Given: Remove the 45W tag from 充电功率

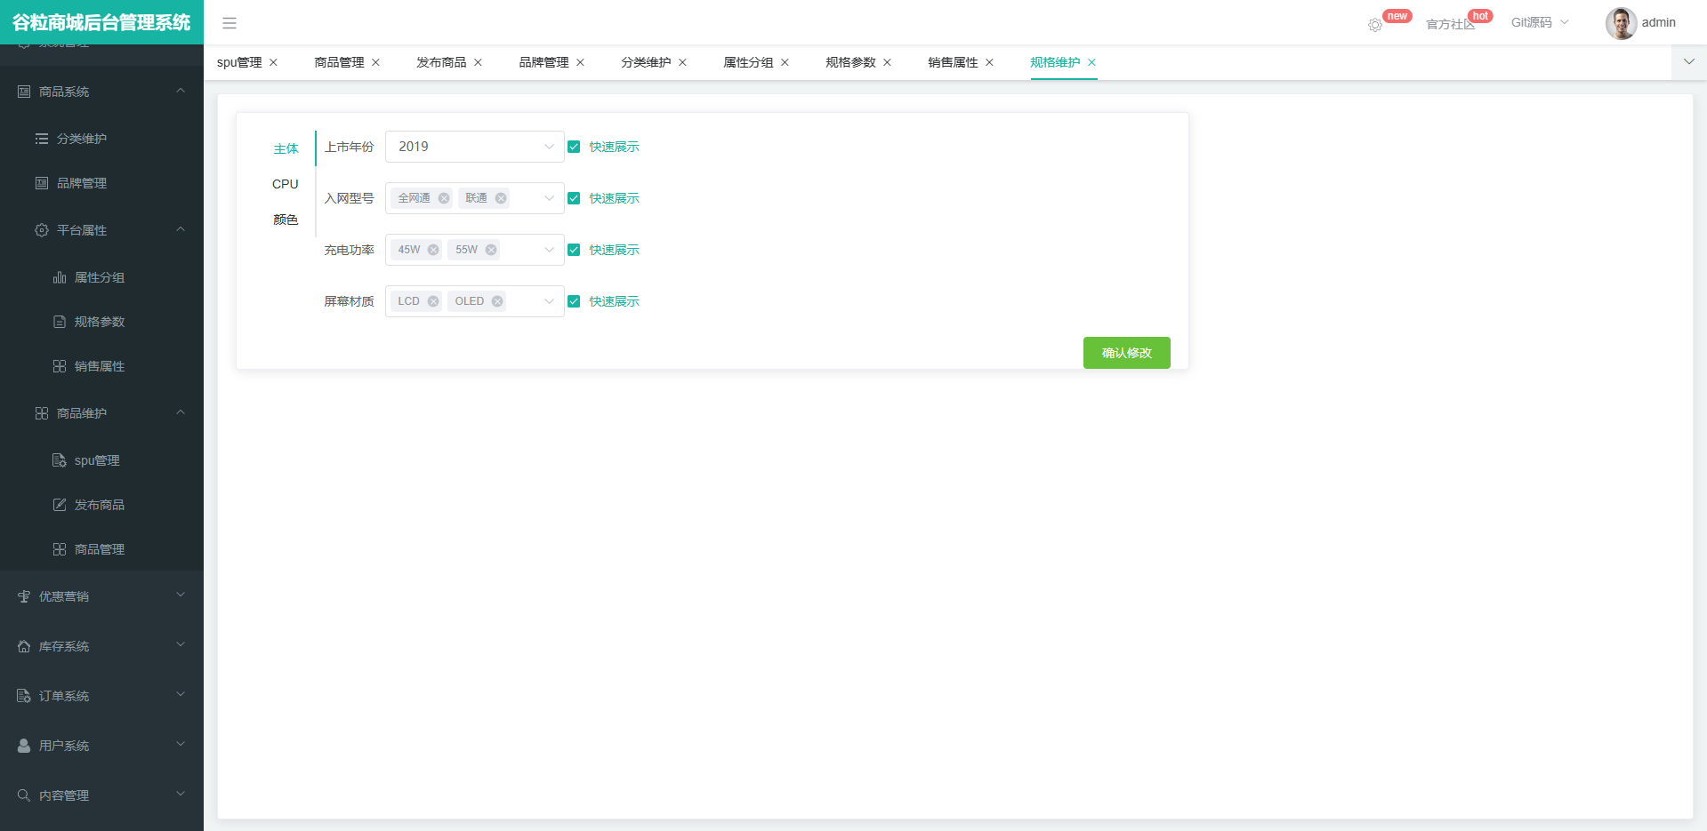Looking at the screenshot, I should 433,250.
